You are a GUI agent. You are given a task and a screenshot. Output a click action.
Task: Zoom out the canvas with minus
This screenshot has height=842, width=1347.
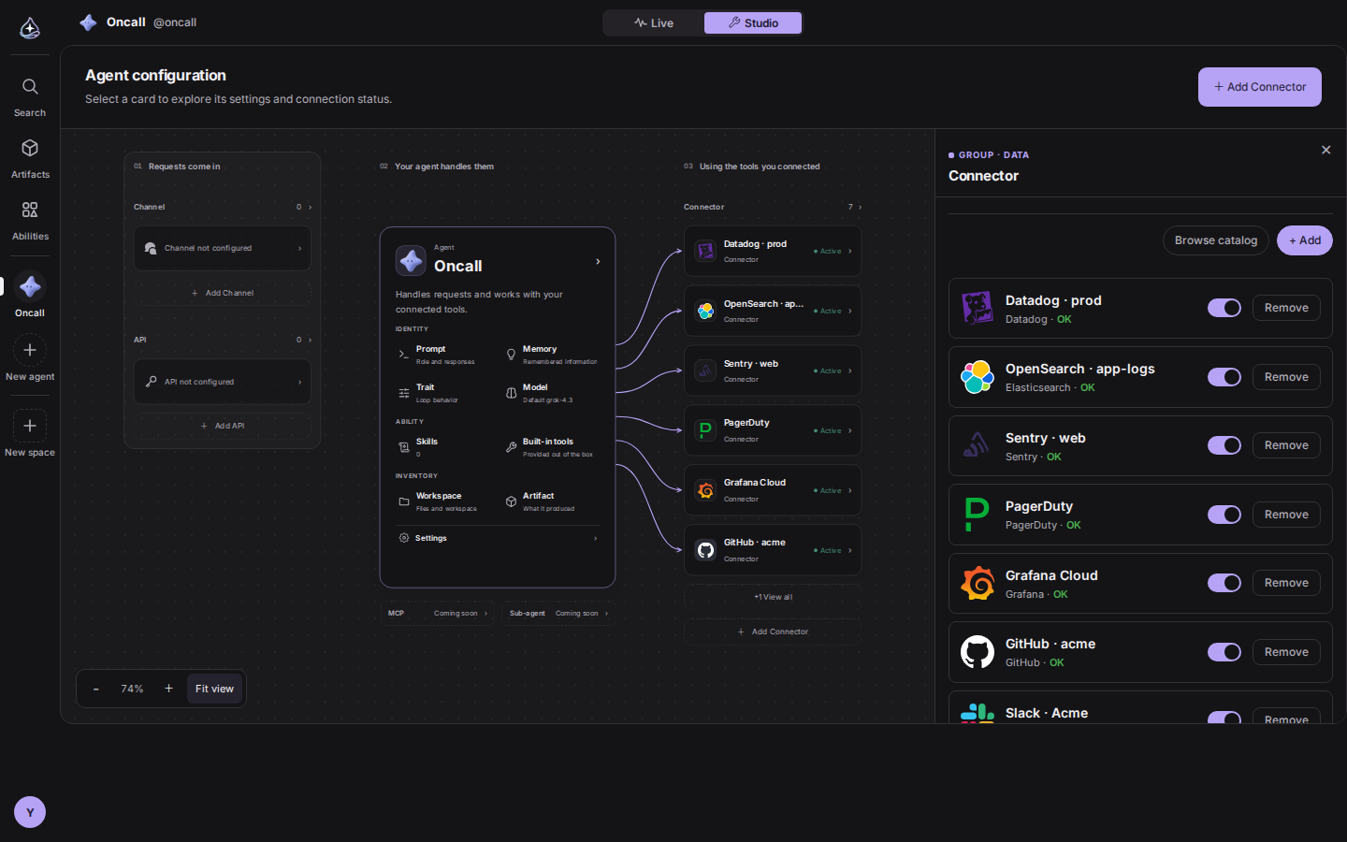coord(95,689)
